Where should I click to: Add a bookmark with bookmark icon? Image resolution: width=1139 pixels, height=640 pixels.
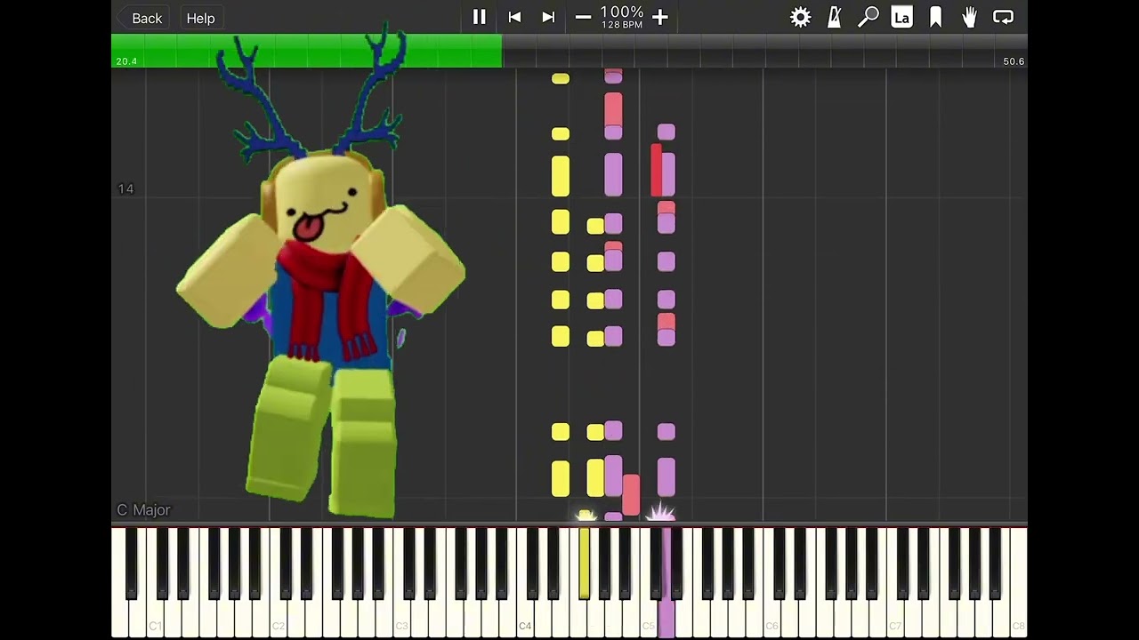coord(935,17)
